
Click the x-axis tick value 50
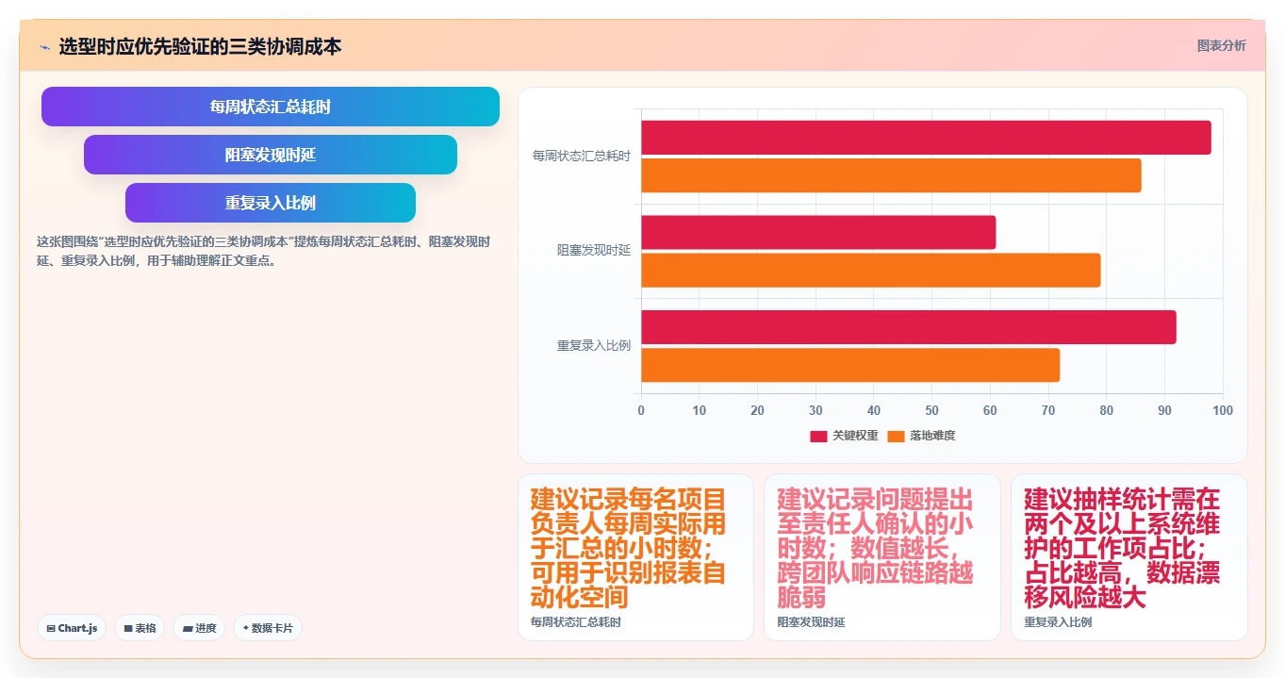(931, 410)
